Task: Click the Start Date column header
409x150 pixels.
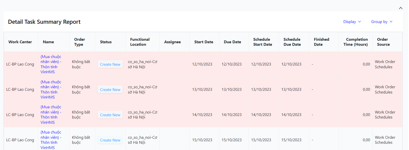Action: 204,42
